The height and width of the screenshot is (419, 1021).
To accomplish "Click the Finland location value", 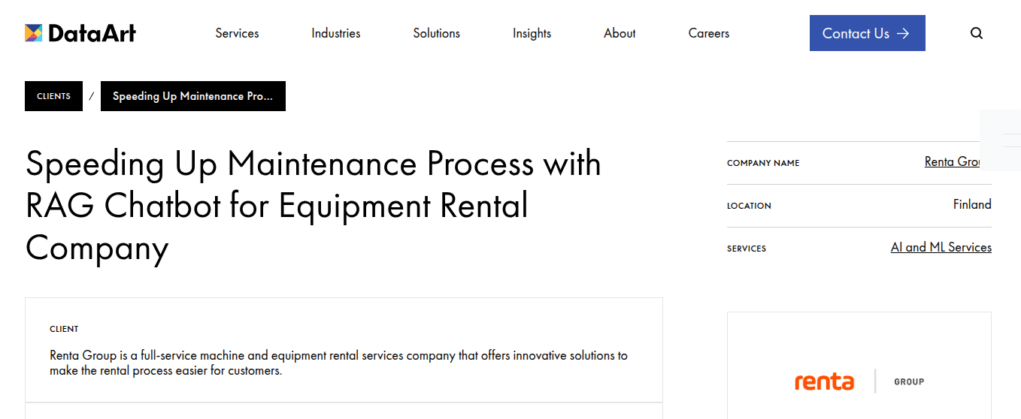I will pos(972,204).
